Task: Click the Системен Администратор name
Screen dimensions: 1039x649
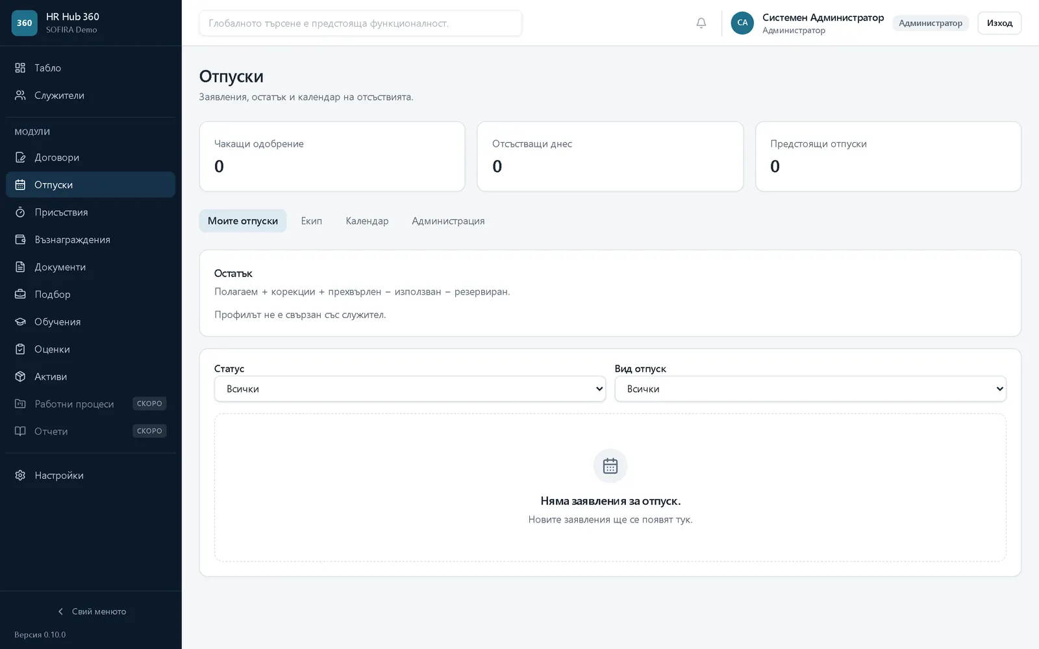Action: (x=823, y=18)
